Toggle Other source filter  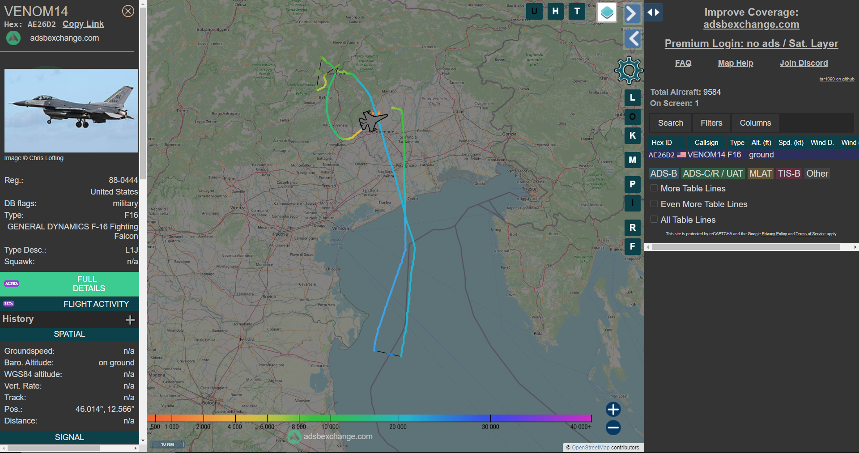tap(817, 174)
